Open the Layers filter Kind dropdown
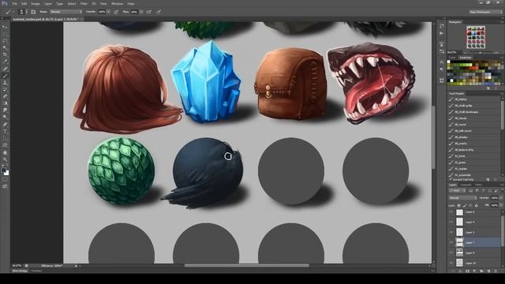Image resolution: width=505 pixels, height=284 pixels. point(458,191)
